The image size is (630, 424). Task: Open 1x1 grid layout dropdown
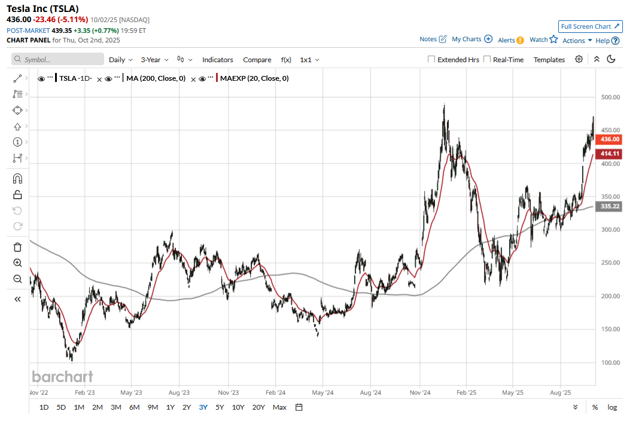309,59
